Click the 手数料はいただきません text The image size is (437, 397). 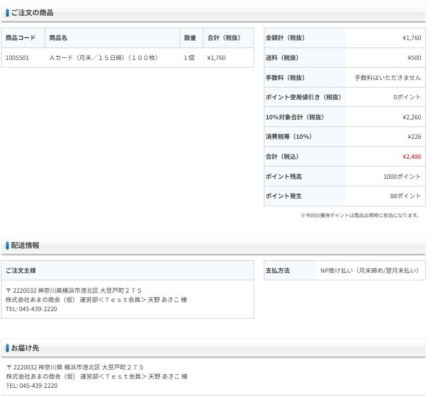point(387,78)
